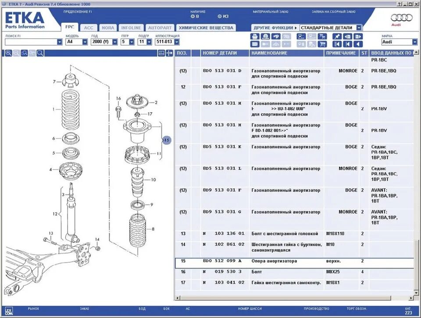
Task: Click the Номер детали column header
Action: click(225, 53)
